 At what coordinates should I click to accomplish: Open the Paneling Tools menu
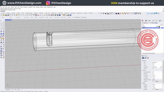click(x=50, y=7)
